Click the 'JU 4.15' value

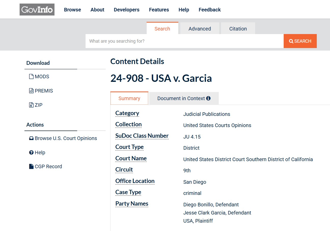coord(192,137)
